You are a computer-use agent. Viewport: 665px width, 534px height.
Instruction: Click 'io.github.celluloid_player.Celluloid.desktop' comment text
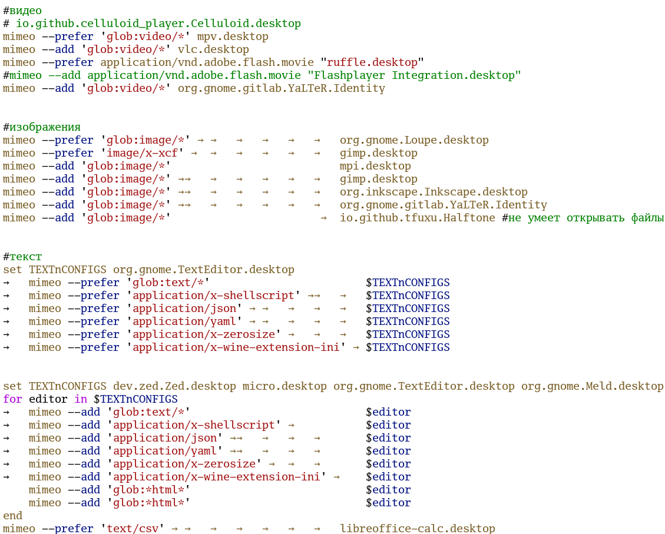pyautogui.click(x=158, y=24)
